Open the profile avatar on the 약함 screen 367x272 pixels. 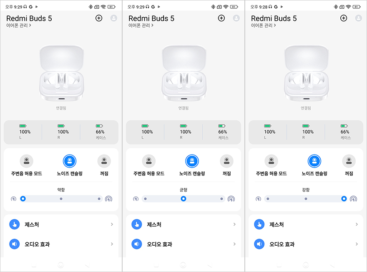click(114, 18)
